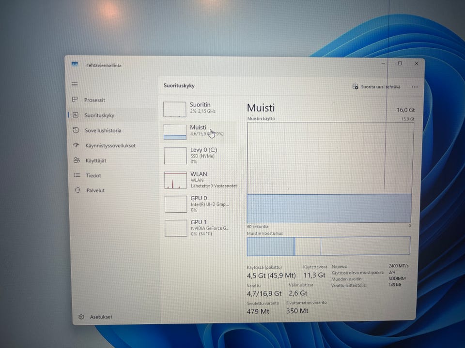
Task: Click Suorita uusi tehtävä button
Action: 376,87
